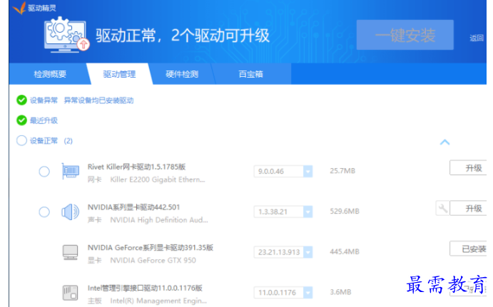Click the motherboard icon for Intel driver
Viewport: 493px width, 307px height.
click(x=70, y=293)
